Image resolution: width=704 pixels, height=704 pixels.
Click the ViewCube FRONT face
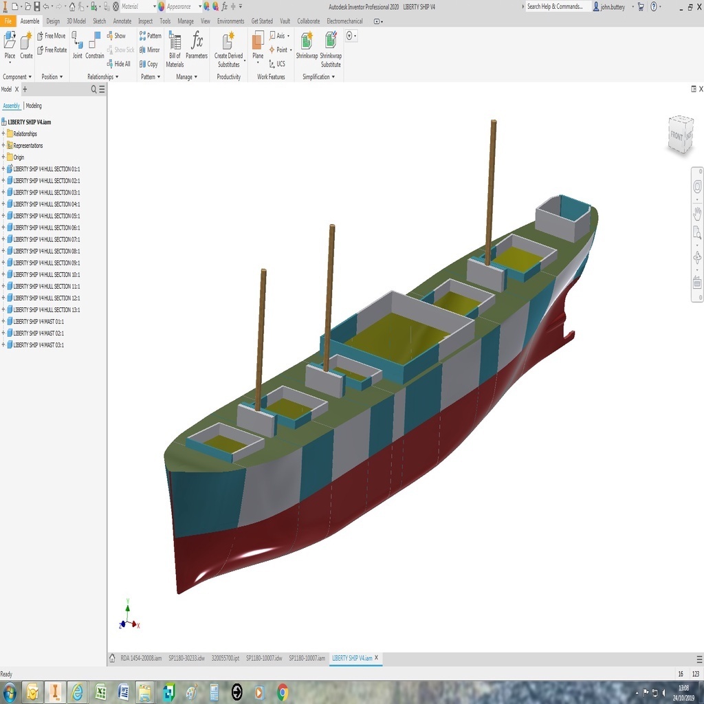(676, 135)
